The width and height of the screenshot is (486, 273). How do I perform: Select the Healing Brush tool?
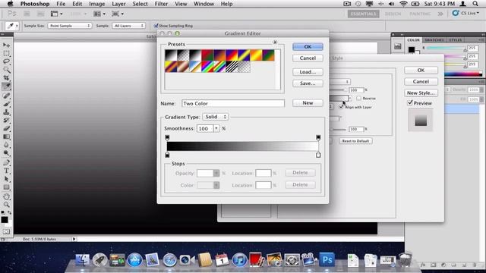pyautogui.click(x=6, y=96)
